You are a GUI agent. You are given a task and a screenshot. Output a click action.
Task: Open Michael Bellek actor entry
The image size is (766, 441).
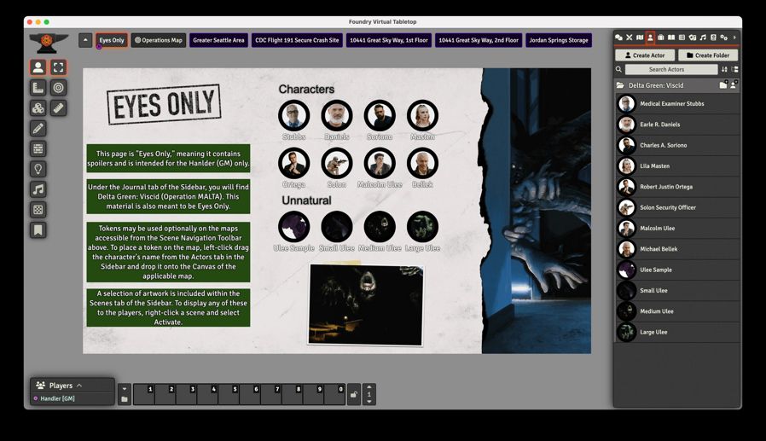pyautogui.click(x=676, y=249)
